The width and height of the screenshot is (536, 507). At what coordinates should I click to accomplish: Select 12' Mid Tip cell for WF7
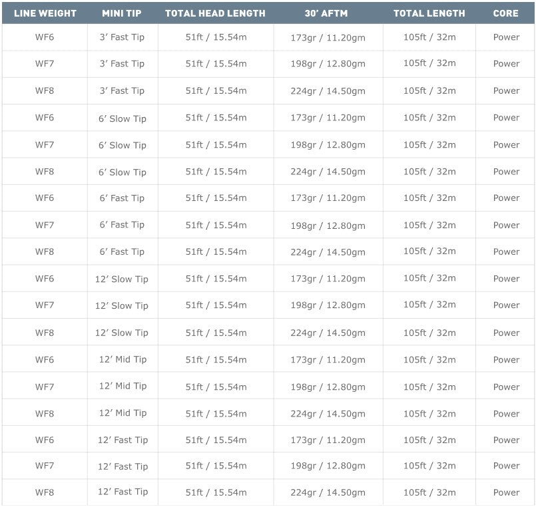[x=122, y=387]
